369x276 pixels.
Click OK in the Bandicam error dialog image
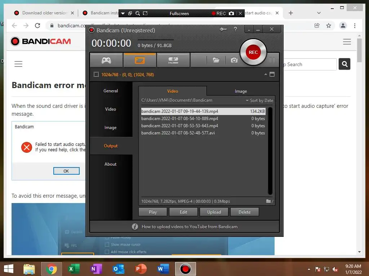click(x=66, y=171)
